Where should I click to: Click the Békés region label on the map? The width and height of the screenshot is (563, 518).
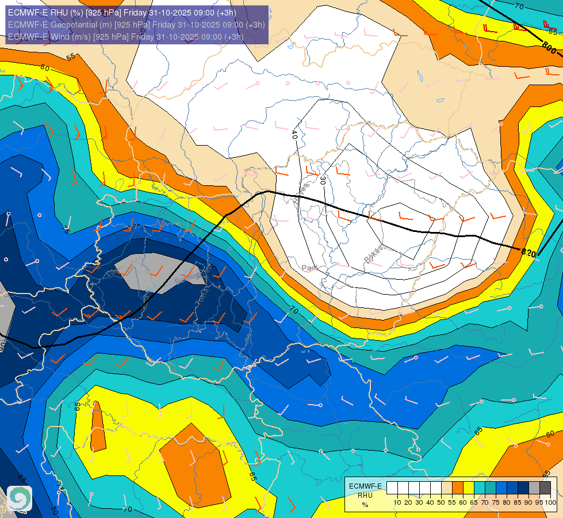pyautogui.click(x=374, y=254)
